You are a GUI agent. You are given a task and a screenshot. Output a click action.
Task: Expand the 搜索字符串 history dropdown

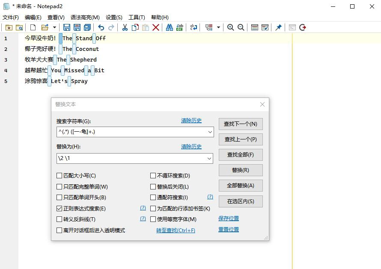tap(210, 132)
